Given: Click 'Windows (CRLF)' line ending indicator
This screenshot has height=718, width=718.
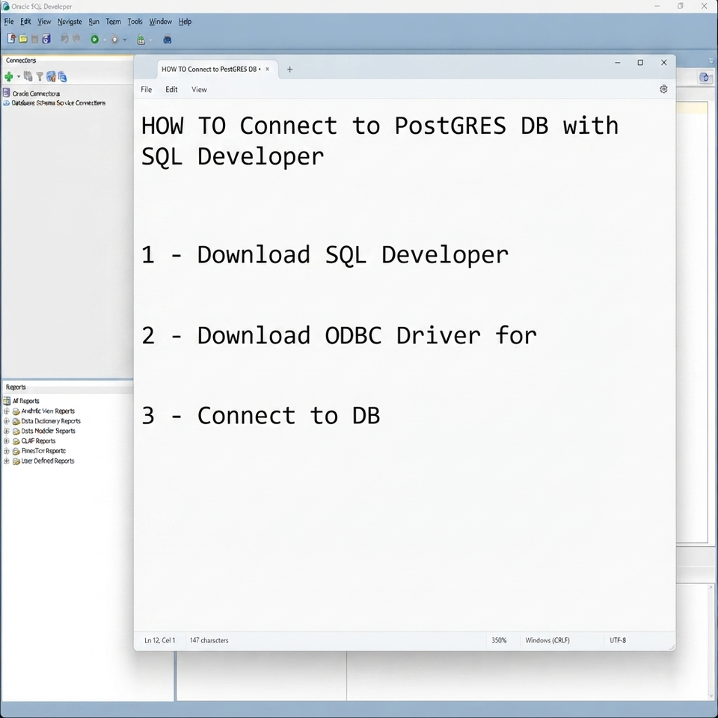Looking at the screenshot, I should 547,640.
